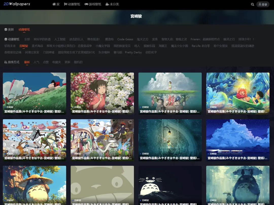Filter by 鸣人

(137, 46)
